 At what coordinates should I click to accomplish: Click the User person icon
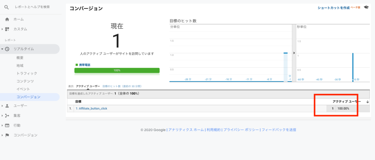7,106
